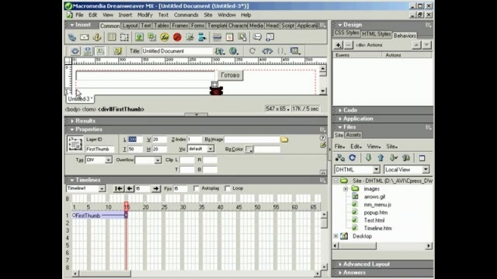Remove behavior minus button
Screen dimensions: 497x279
tap(349, 45)
